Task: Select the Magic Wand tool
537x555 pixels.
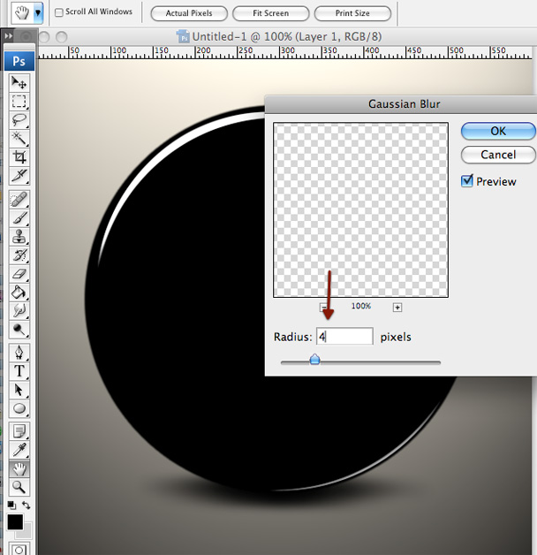Action: [x=19, y=139]
